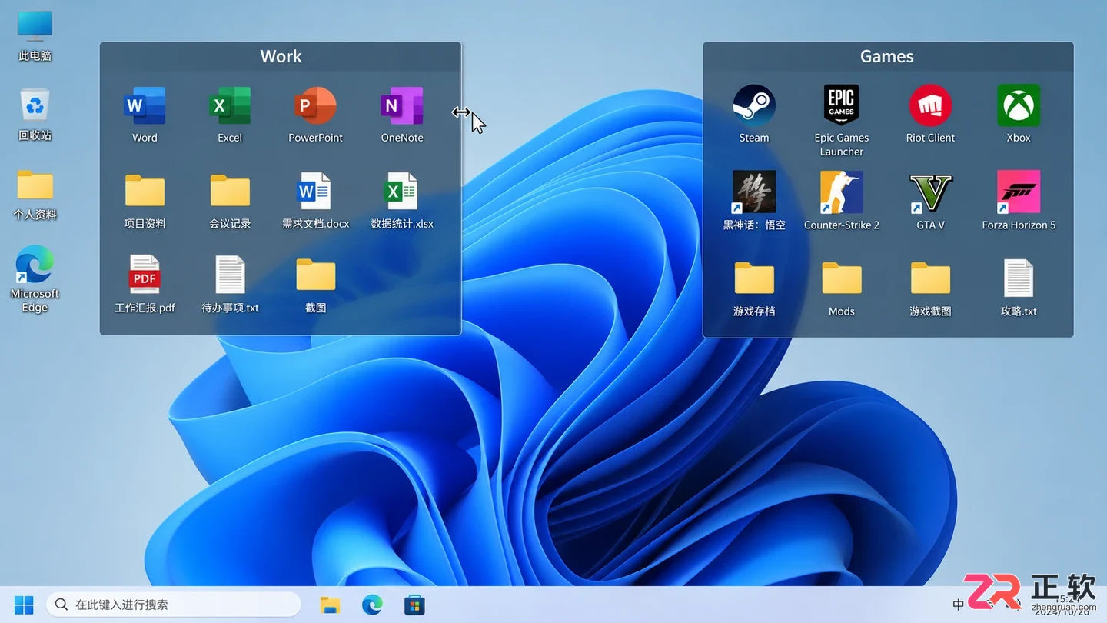Launch Edge from the taskbar
1107x623 pixels.
(373, 605)
